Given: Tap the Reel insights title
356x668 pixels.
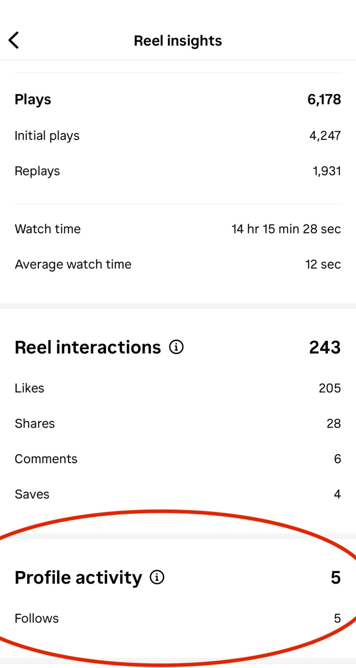Looking at the screenshot, I should [178, 41].
